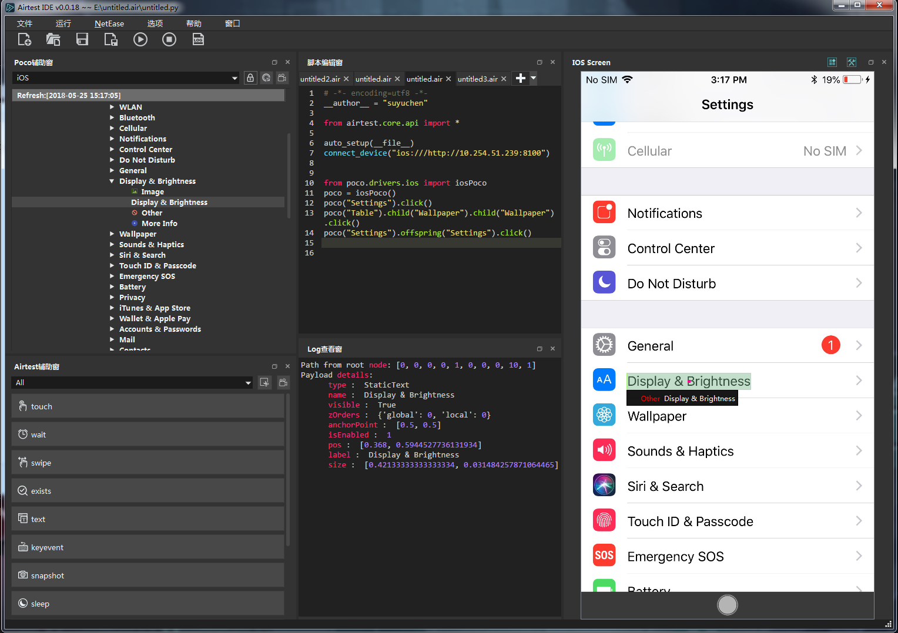Expand the Wallpaper tree node
898x633 pixels.
click(112, 234)
